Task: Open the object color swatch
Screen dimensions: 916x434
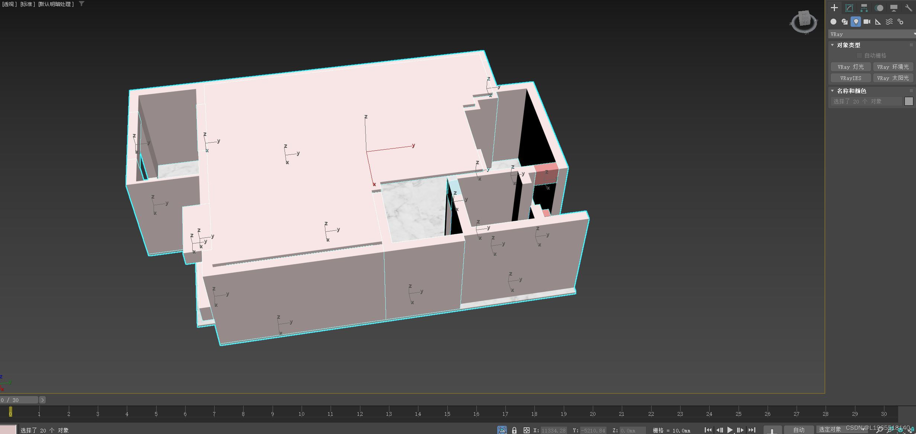Action: point(909,101)
